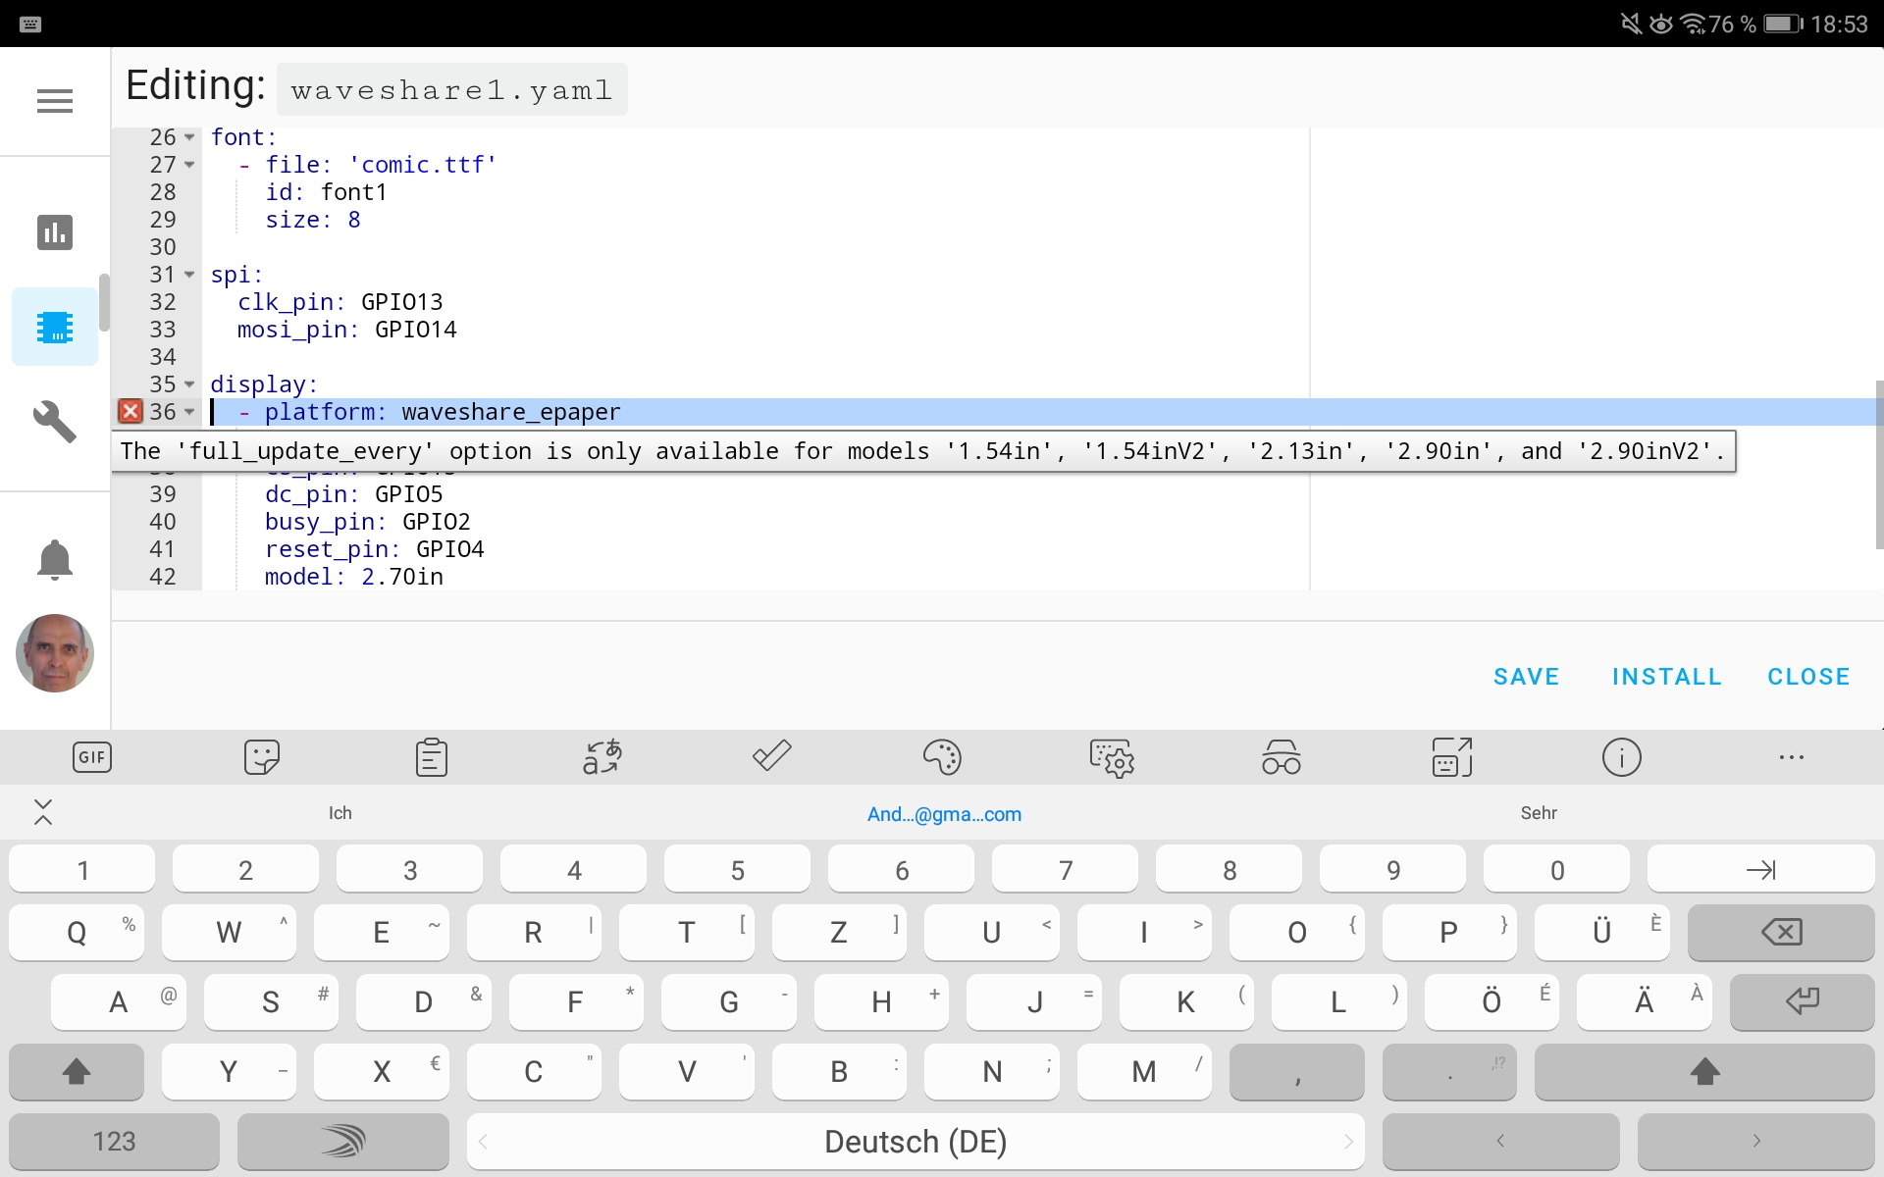Click the GIF icon on keyboard toolbar
The image size is (1884, 1177).
(x=90, y=756)
